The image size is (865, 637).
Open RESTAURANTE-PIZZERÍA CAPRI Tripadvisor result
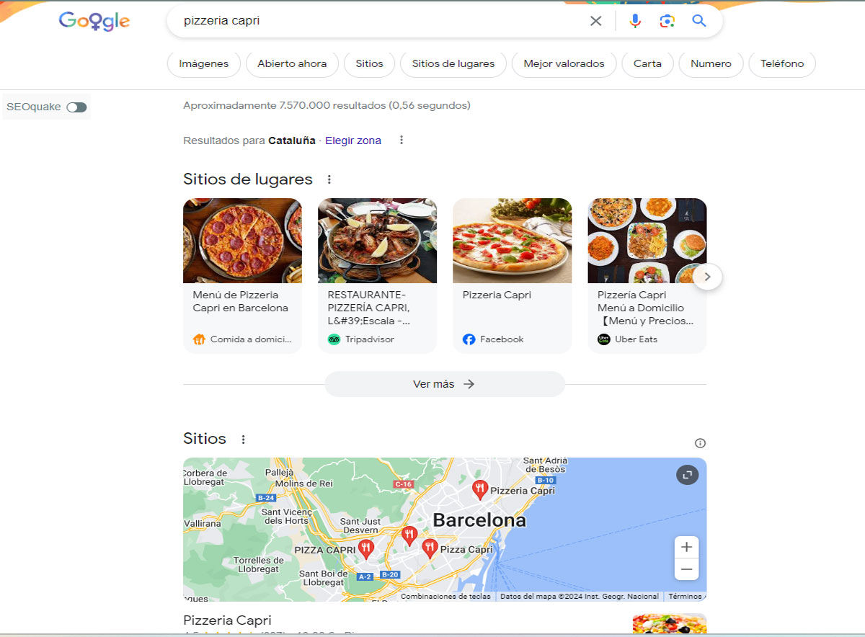(370, 308)
